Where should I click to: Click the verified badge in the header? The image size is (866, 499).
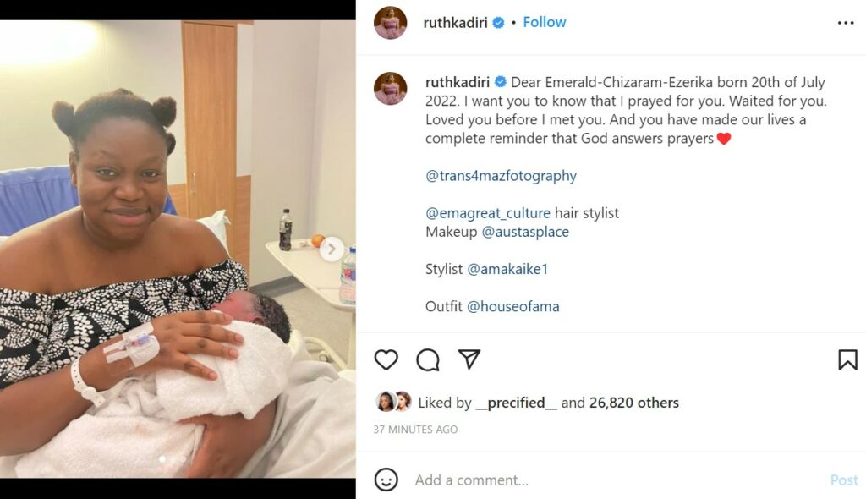(x=498, y=23)
